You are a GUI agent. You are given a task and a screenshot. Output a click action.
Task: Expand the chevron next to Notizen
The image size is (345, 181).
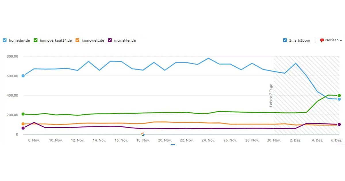click(x=341, y=41)
